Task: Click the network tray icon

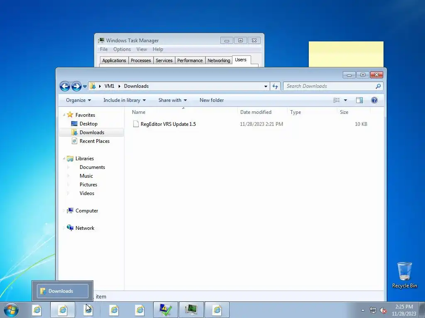Action: click(x=373, y=310)
